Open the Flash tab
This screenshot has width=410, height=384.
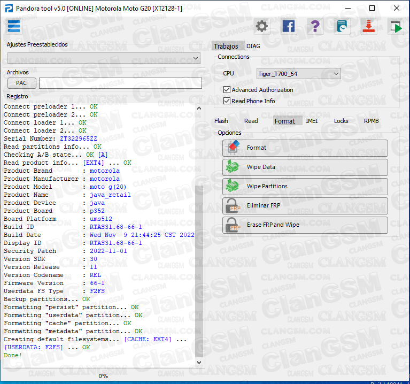click(x=221, y=121)
